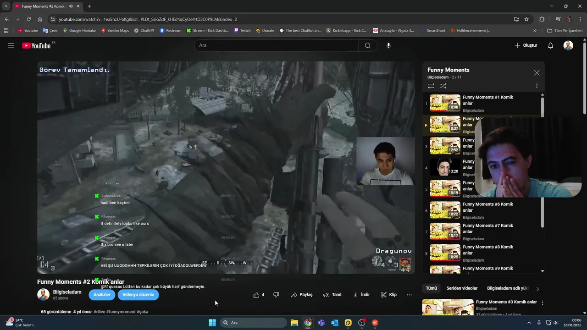587x330 pixels.
Task: Expand the system tray hidden icons
Action: (x=529, y=323)
